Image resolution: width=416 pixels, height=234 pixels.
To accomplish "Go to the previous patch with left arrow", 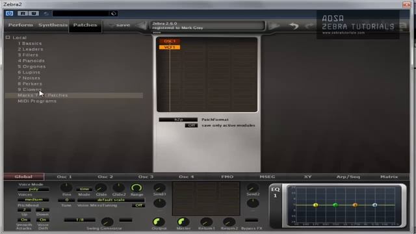I will (141, 25).
